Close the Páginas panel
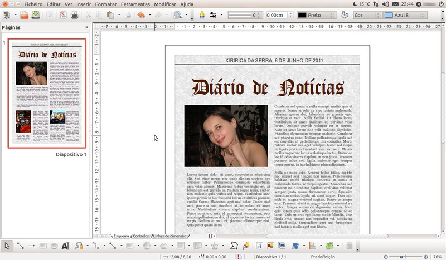Screen dimensions: 446x260 coord(87,27)
